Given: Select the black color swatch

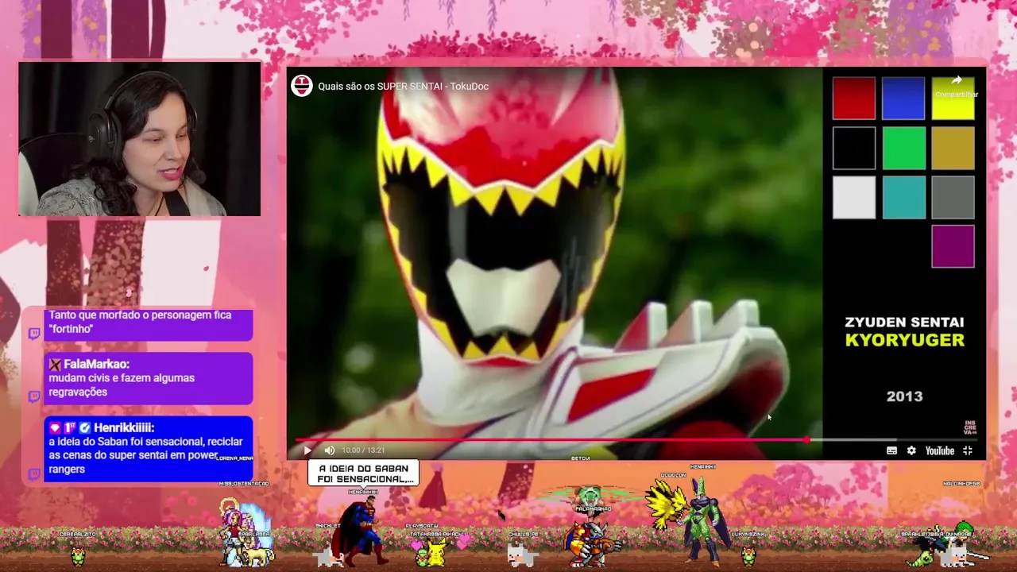Looking at the screenshot, I should [x=854, y=148].
